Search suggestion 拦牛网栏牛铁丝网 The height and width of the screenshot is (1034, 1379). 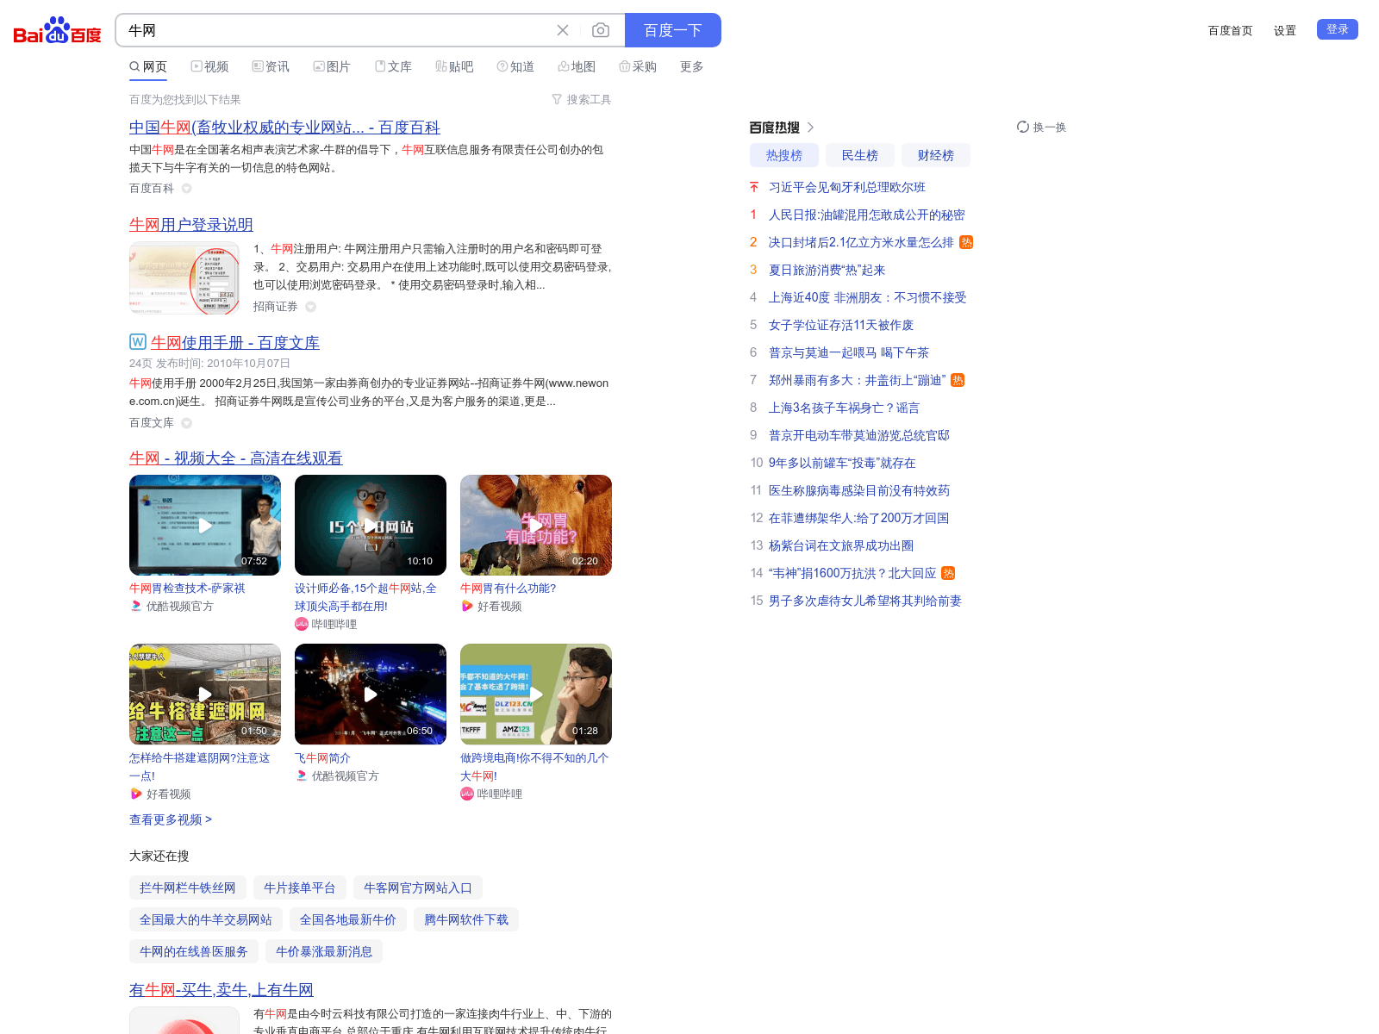coord(188,888)
